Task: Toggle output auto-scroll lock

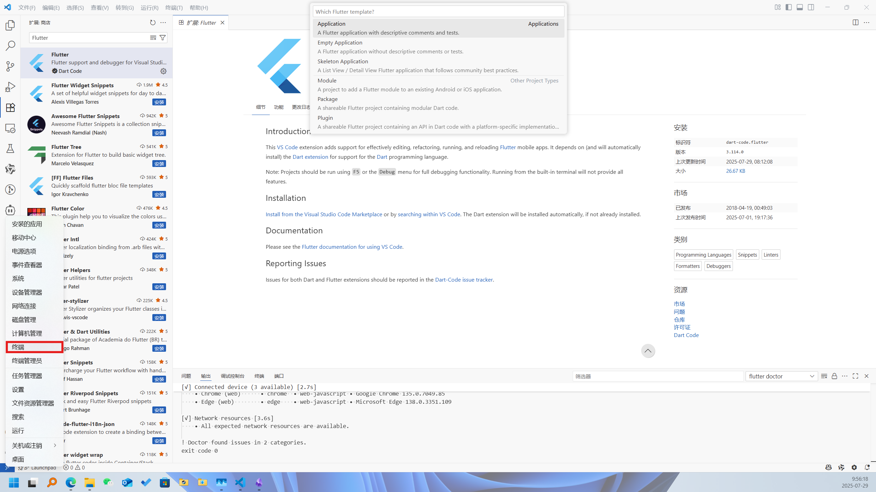Action: click(x=834, y=376)
